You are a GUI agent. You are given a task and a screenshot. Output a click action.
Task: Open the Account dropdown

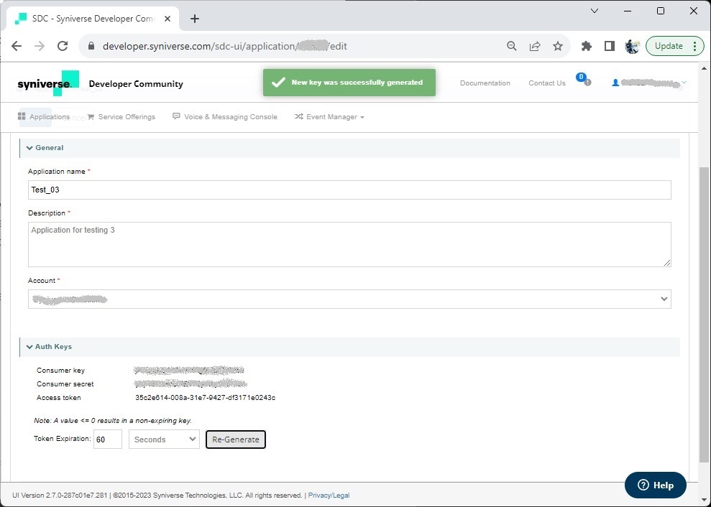349,299
